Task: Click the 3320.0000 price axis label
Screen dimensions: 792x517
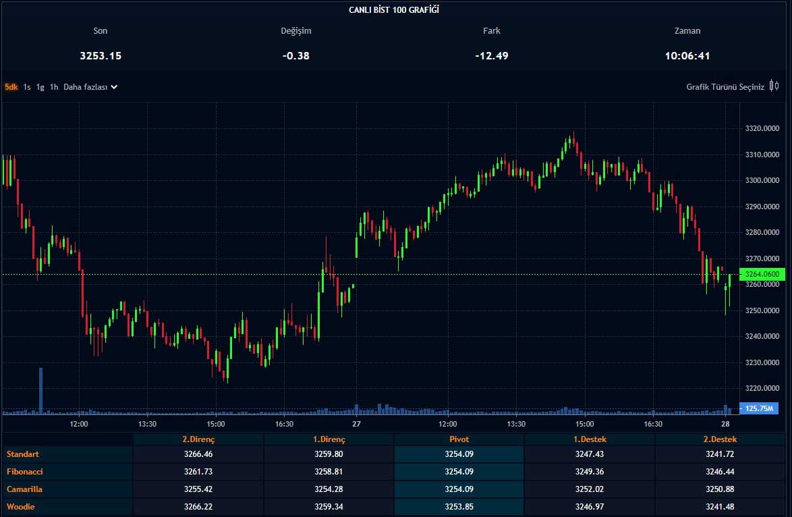Action: (x=762, y=128)
